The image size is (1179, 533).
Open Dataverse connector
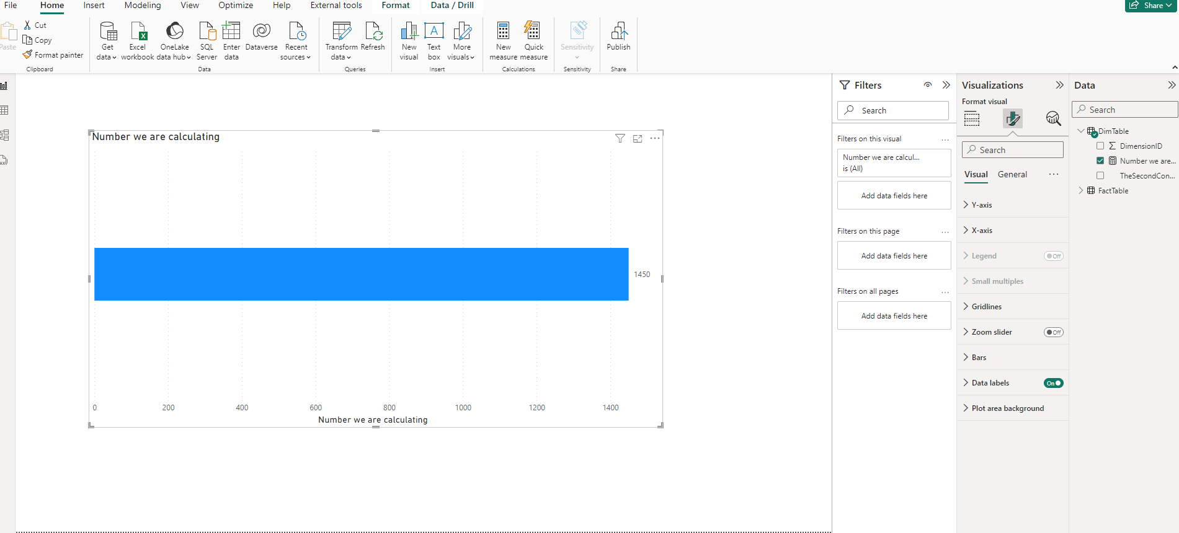point(262,36)
